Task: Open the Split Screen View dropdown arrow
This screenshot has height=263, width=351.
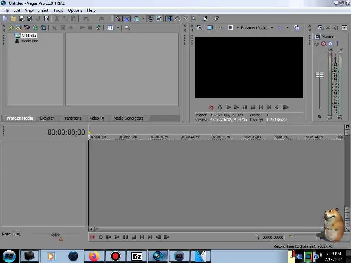Action: 238,28
